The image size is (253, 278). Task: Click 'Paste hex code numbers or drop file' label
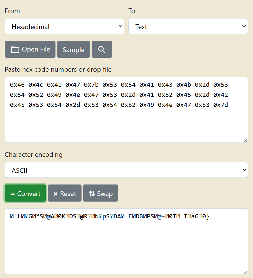pyautogui.click(x=58, y=69)
